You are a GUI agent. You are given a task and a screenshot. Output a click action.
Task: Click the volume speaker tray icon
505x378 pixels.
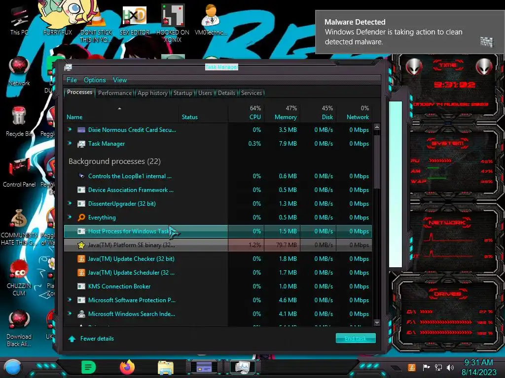coord(450,367)
